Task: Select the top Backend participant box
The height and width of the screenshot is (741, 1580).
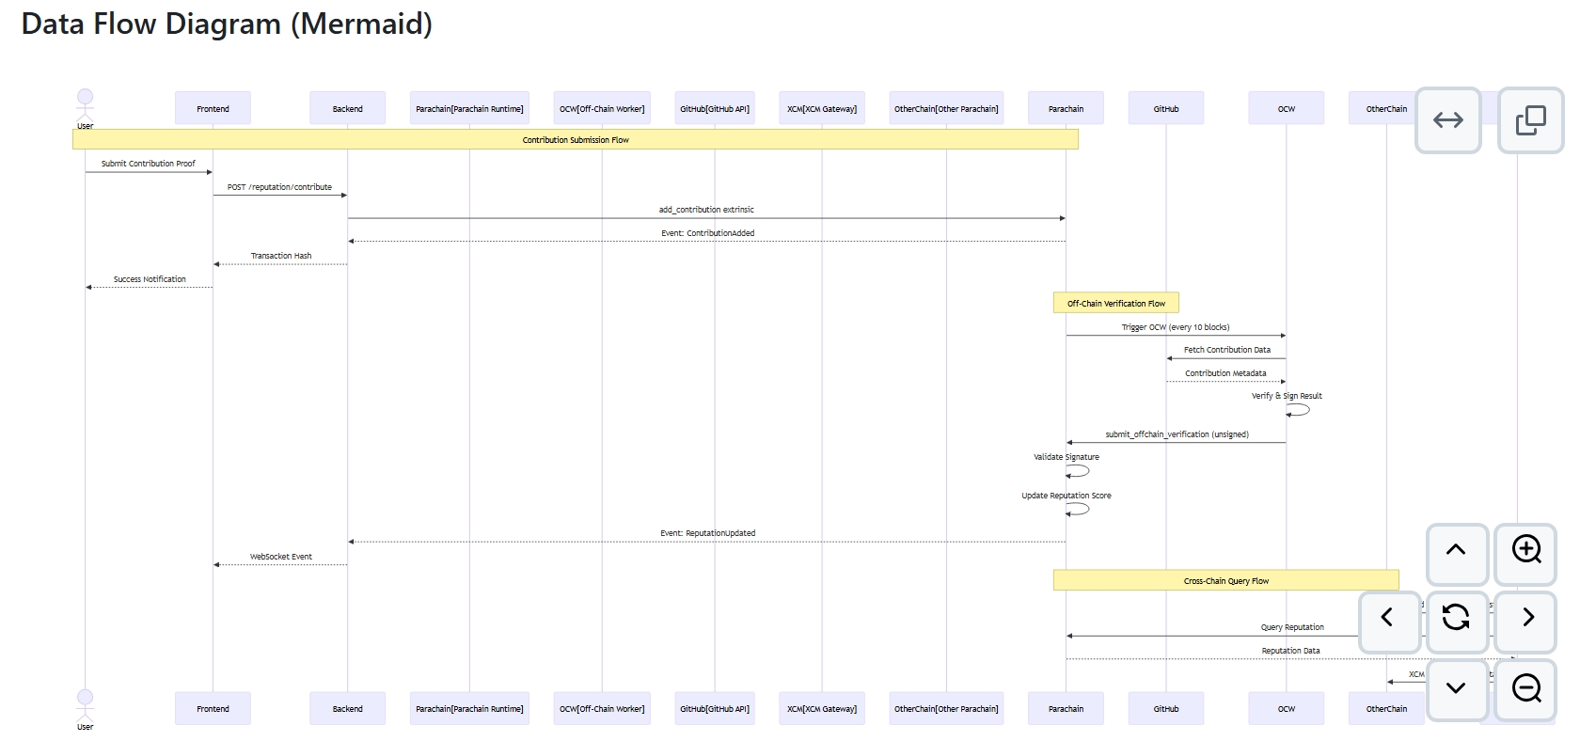Action: pyautogui.click(x=347, y=109)
